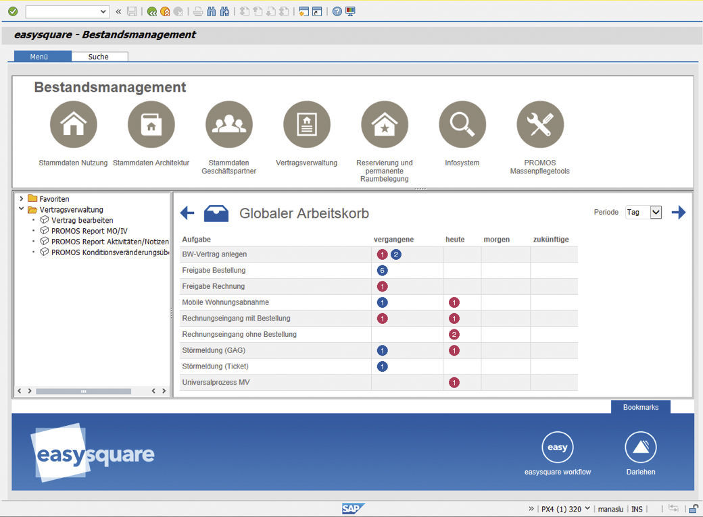Viewport: 703px width, 517px height.
Task: Open the Periode dropdown
Action: tap(654, 211)
